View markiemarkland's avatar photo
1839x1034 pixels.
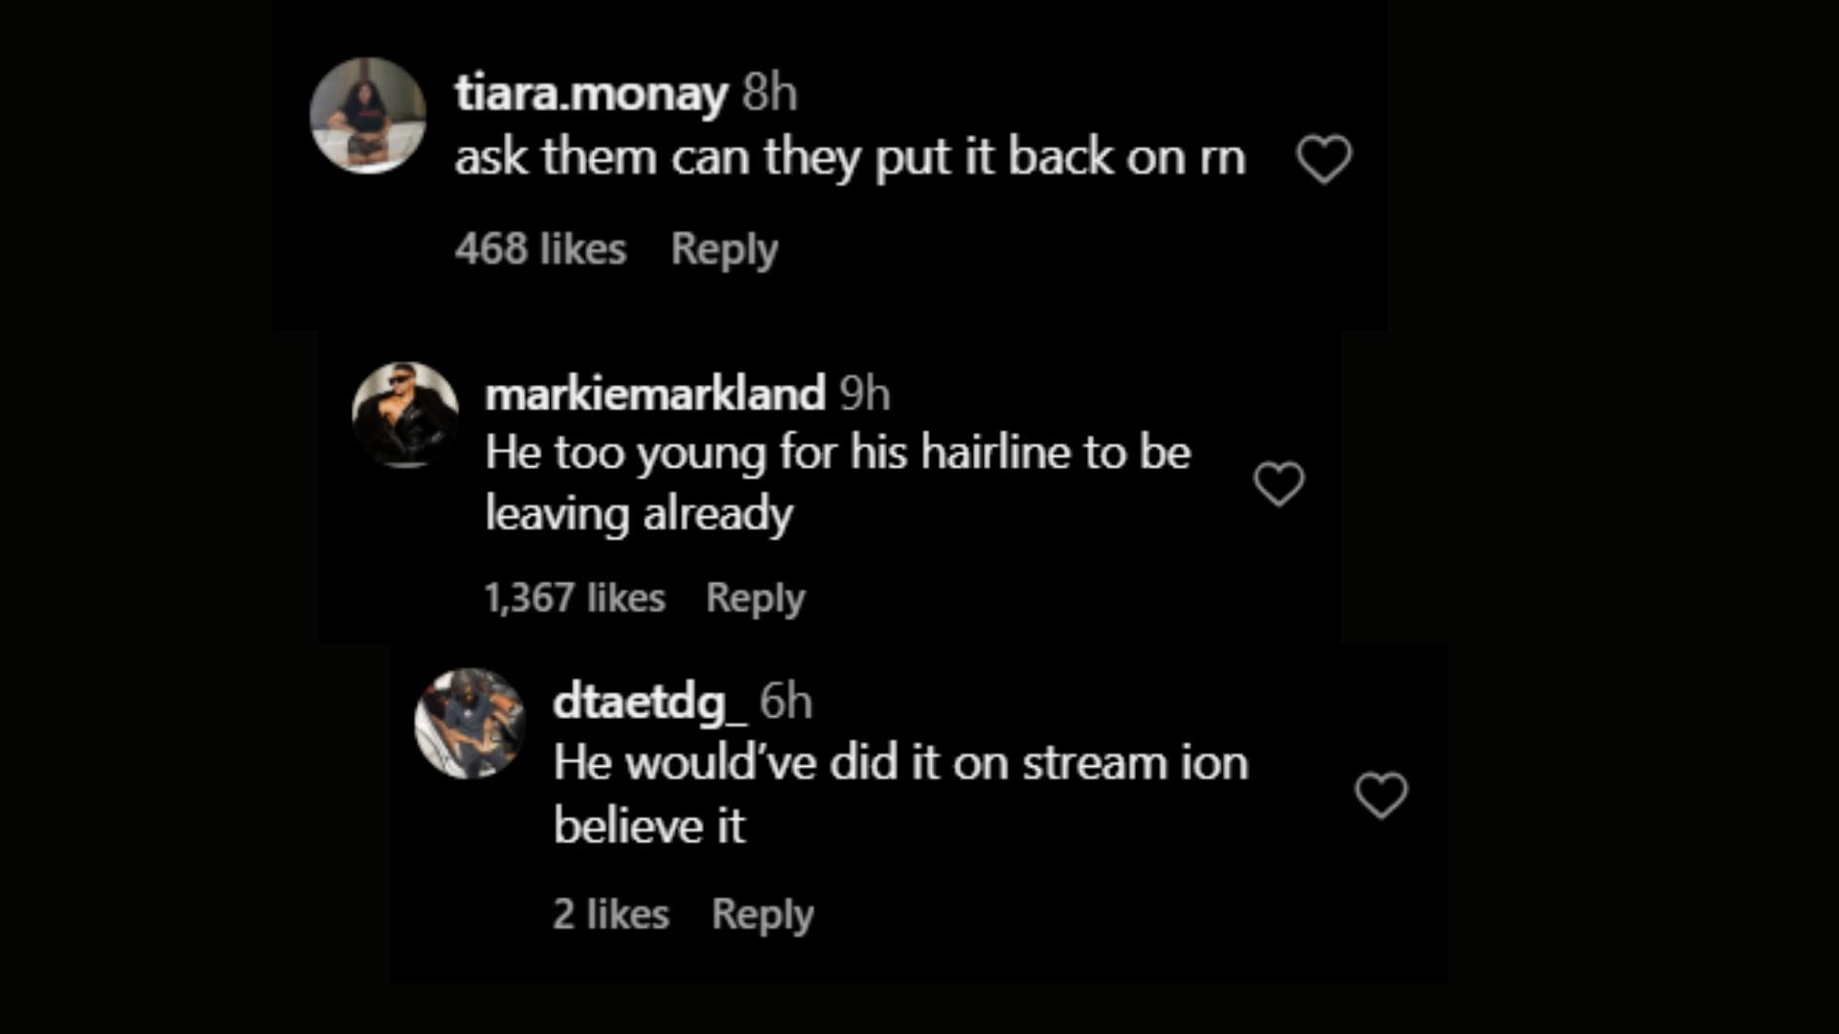pyautogui.click(x=405, y=415)
